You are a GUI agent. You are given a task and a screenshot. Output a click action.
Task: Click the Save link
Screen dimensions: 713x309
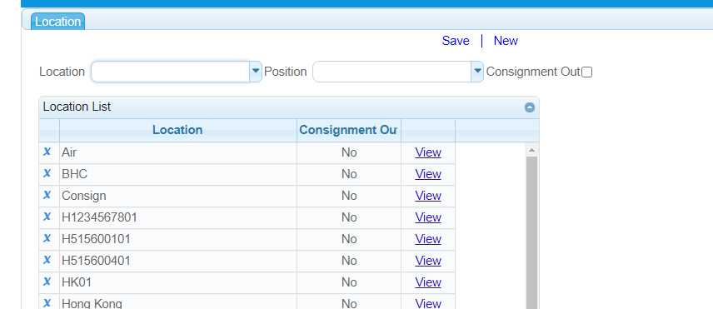[x=456, y=41]
